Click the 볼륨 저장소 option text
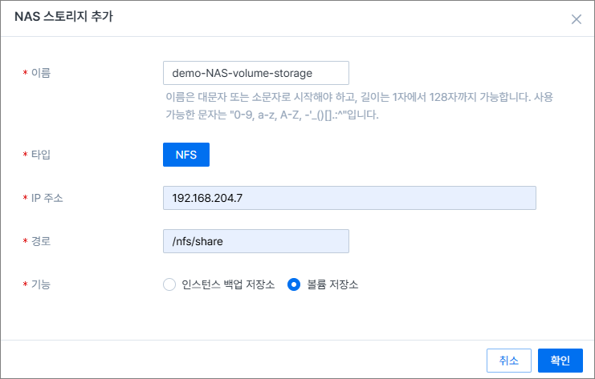This screenshot has height=379, width=595. point(332,284)
